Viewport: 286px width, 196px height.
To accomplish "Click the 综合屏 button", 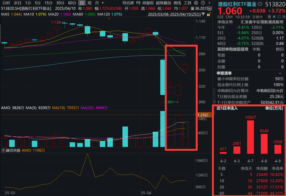I will tap(128, 3).
